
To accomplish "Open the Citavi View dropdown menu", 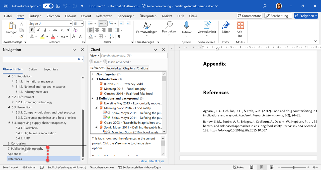I will 94,55.
